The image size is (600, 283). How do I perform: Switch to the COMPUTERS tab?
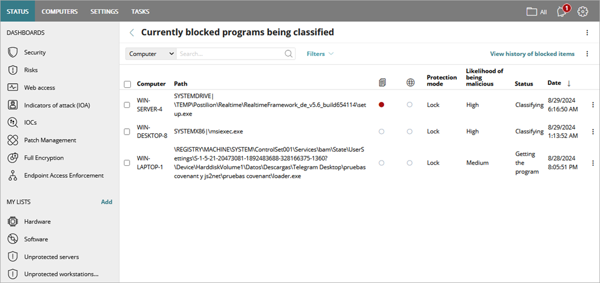(60, 12)
